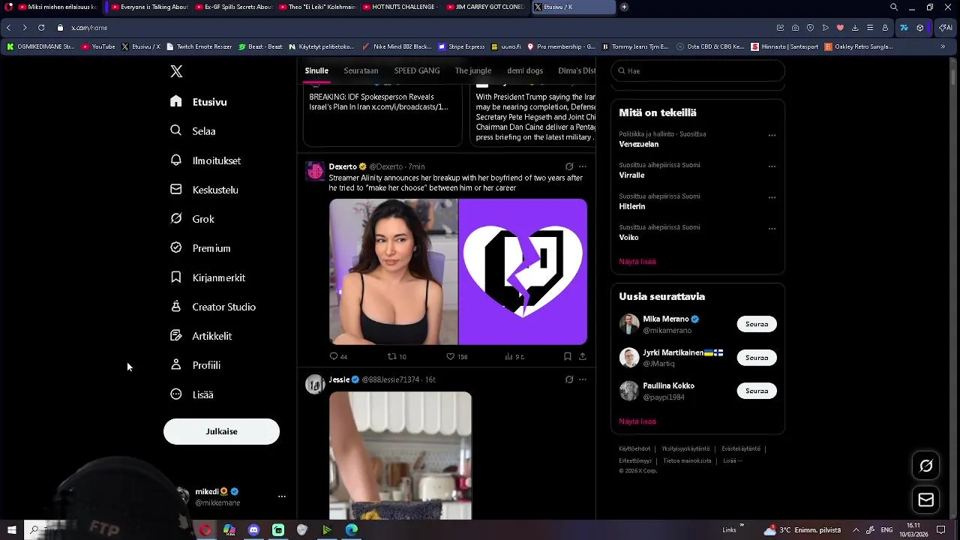The width and height of the screenshot is (960, 540).
Task: Follow Pauliina Kokko
Action: [757, 391]
